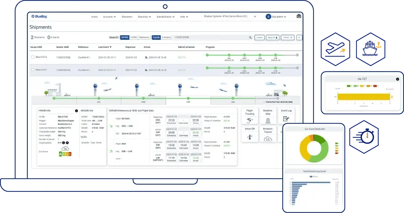Go to Shipments in navigation bar
404x213 pixels.
pos(127,17)
